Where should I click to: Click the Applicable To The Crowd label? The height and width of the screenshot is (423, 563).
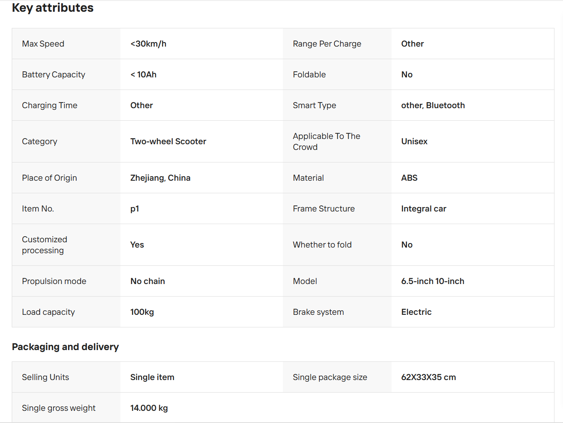pos(327,141)
